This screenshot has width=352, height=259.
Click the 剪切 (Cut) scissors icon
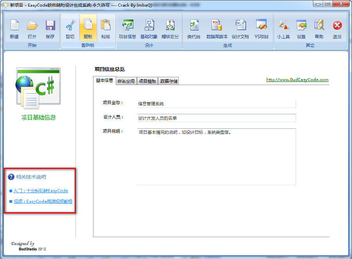(70, 29)
